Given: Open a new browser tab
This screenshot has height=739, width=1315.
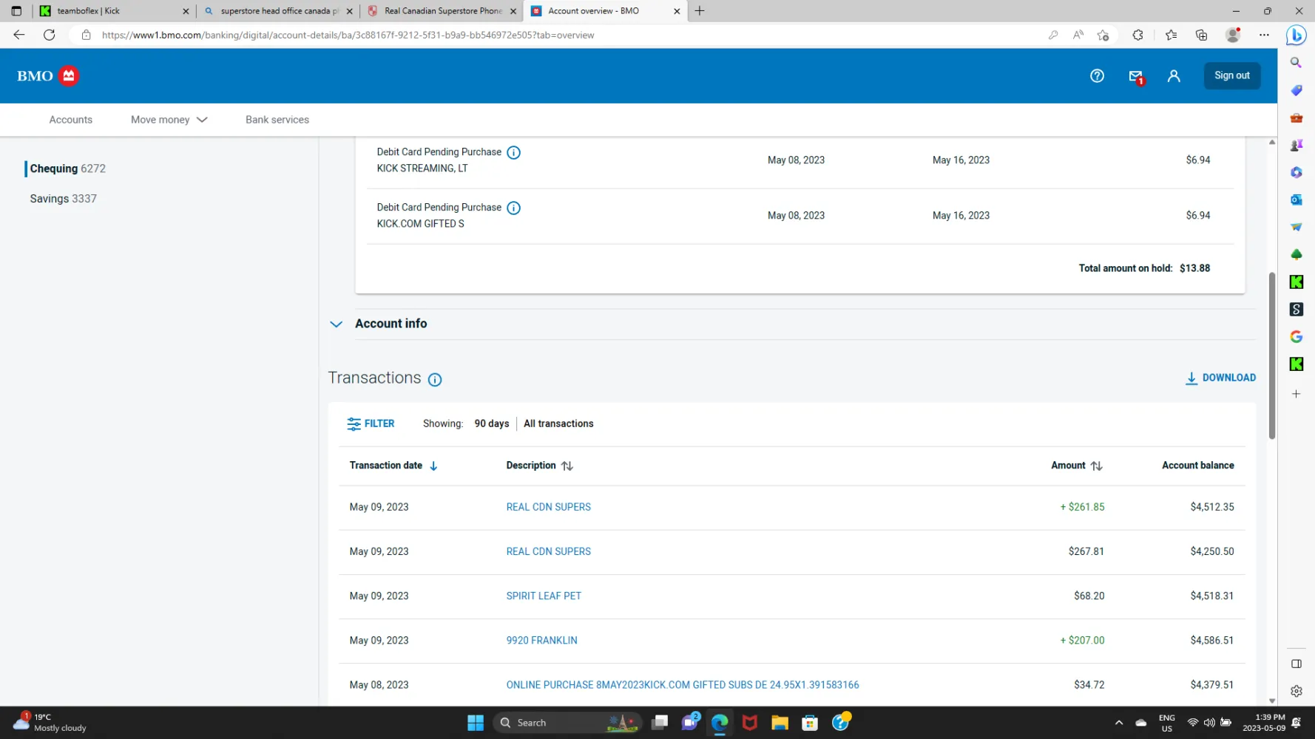Looking at the screenshot, I should (x=699, y=11).
